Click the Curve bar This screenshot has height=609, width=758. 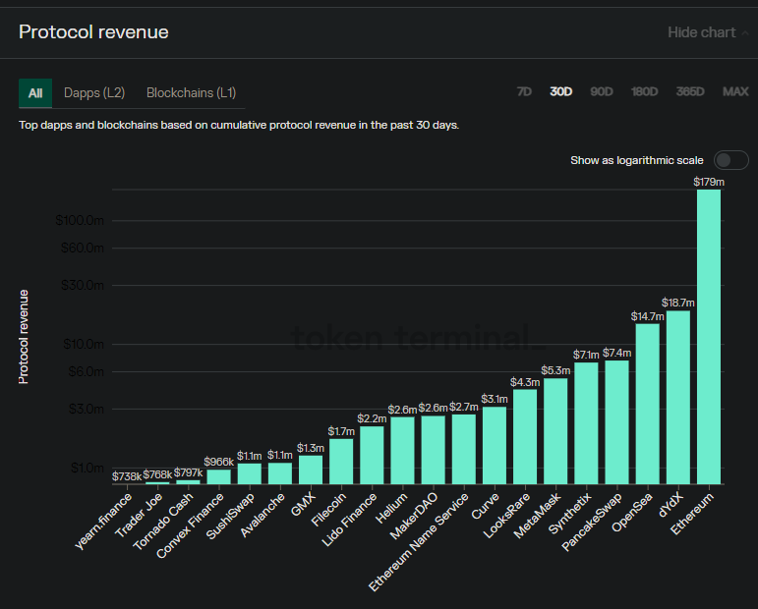click(495, 445)
